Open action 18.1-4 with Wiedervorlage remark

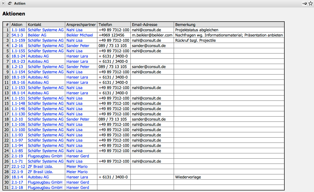(x=17, y=177)
